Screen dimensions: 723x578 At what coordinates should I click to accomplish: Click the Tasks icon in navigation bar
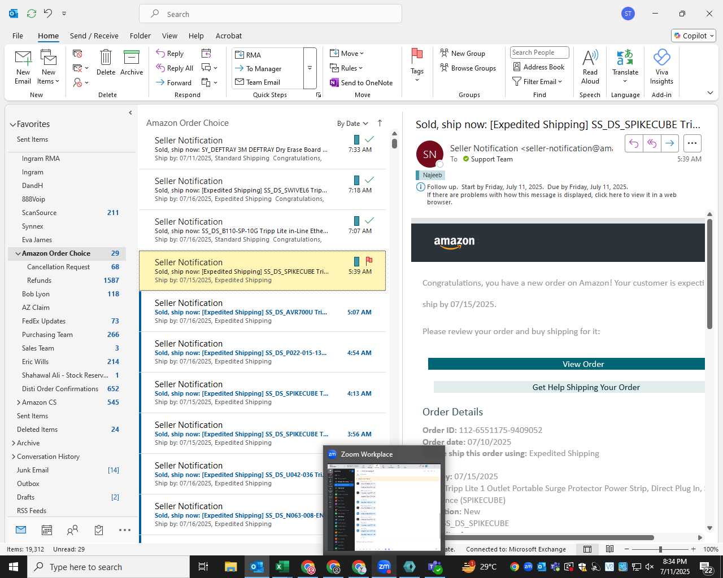(x=99, y=530)
